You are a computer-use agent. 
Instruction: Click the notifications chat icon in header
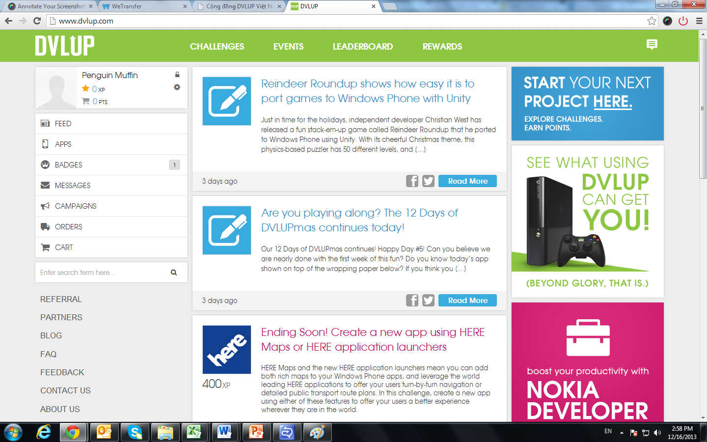pyautogui.click(x=652, y=45)
